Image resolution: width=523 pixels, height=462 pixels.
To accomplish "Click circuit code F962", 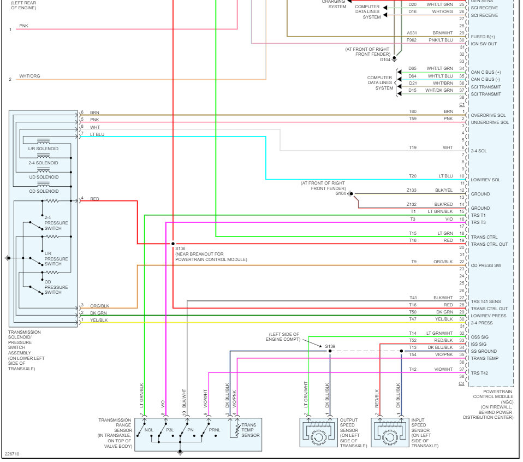I will [411, 40].
